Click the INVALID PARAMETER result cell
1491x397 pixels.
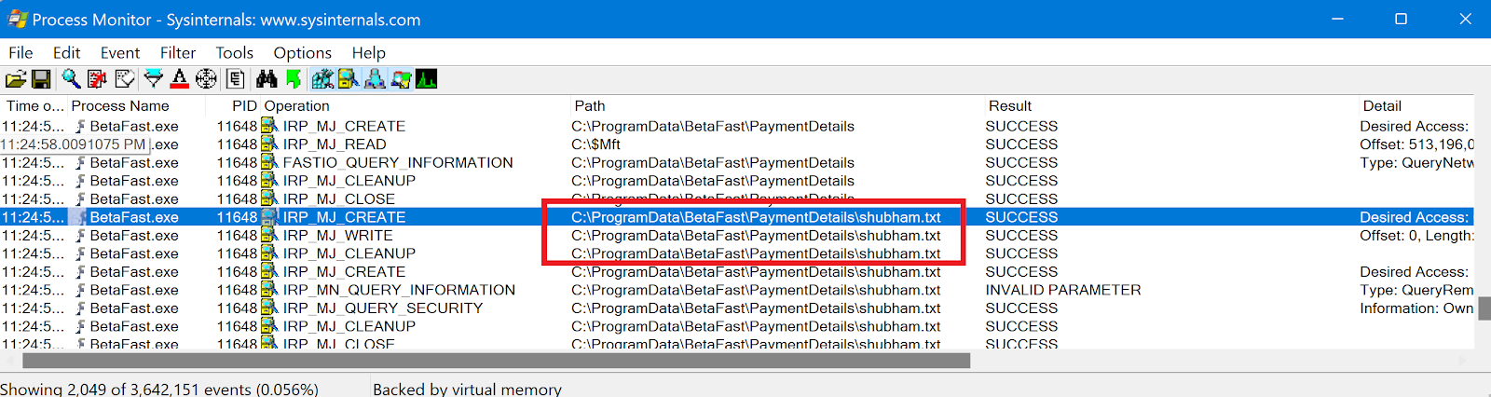pos(1063,290)
